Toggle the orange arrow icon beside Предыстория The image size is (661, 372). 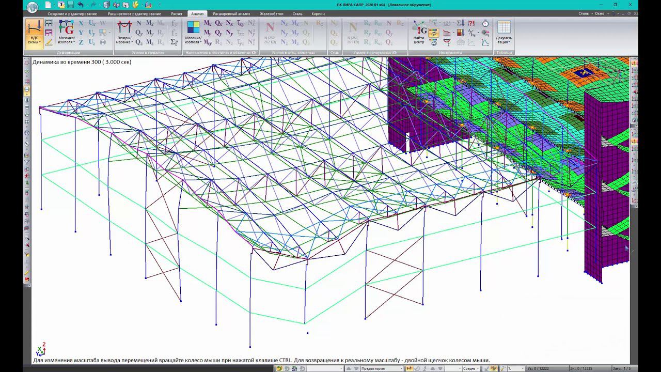410,368
